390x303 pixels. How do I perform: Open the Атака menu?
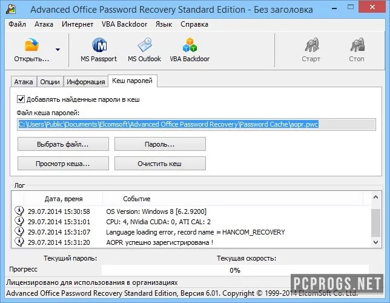(44, 24)
